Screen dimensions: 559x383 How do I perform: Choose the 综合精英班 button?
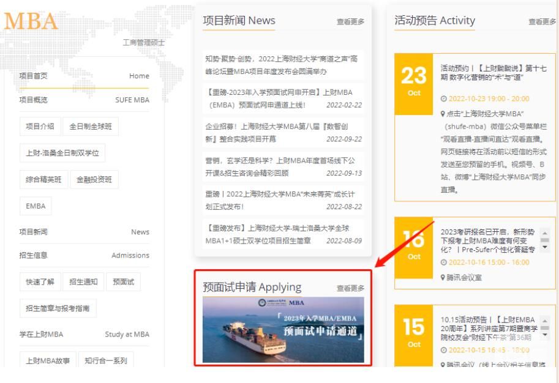click(43, 179)
